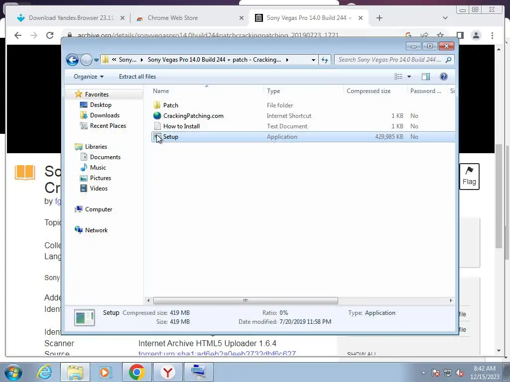This screenshot has width=510, height=382.
Task: Click horizontal scrollbar left arrow
Action: pos(148,300)
